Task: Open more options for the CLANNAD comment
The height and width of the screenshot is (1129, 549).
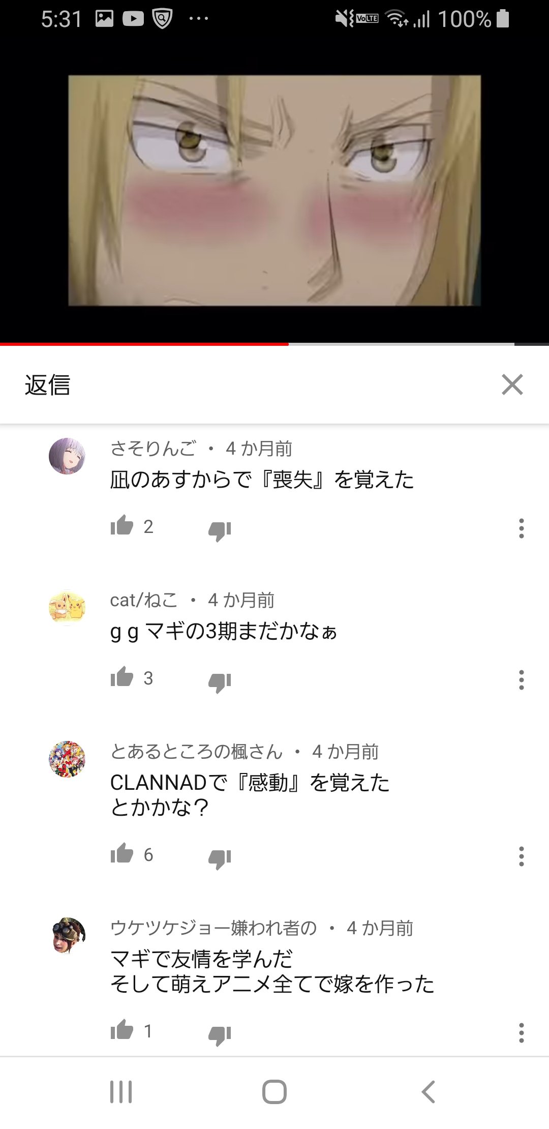Action: (521, 856)
